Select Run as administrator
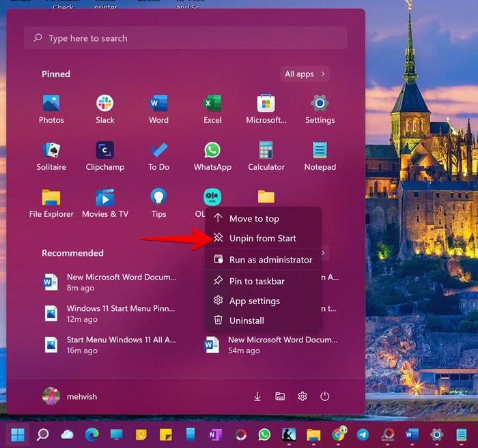The image size is (478, 448). click(264, 260)
